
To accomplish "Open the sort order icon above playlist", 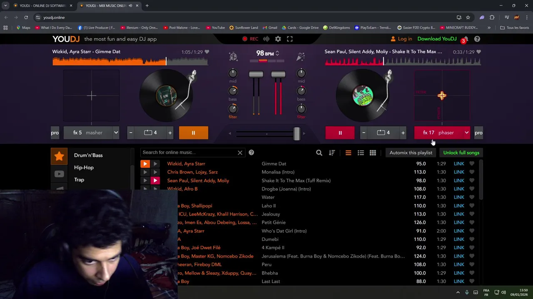I will click(x=332, y=153).
